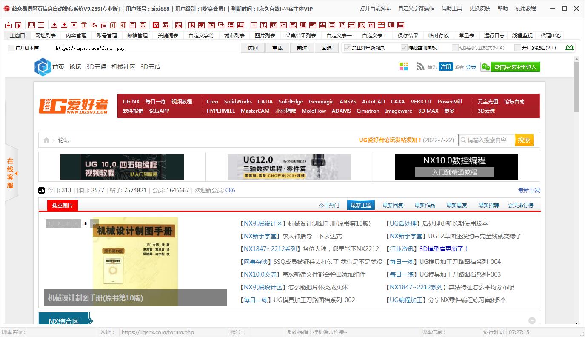The height and width of the screenshot is (337, 585).
Task: Select 今日热门 tab on forum
Action: pos(329,205)
